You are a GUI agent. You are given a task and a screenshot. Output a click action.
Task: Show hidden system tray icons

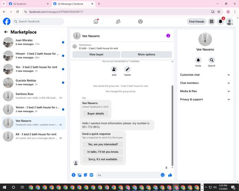tap(206, 187)
